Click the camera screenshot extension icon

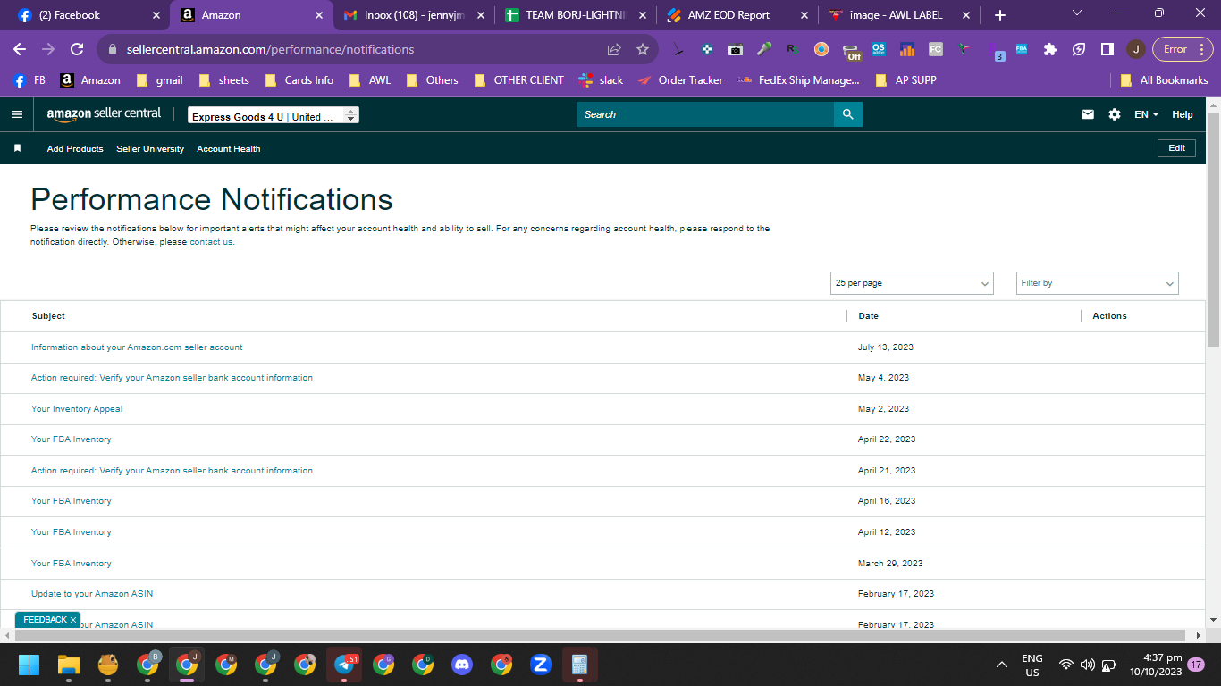click(736, 49)
